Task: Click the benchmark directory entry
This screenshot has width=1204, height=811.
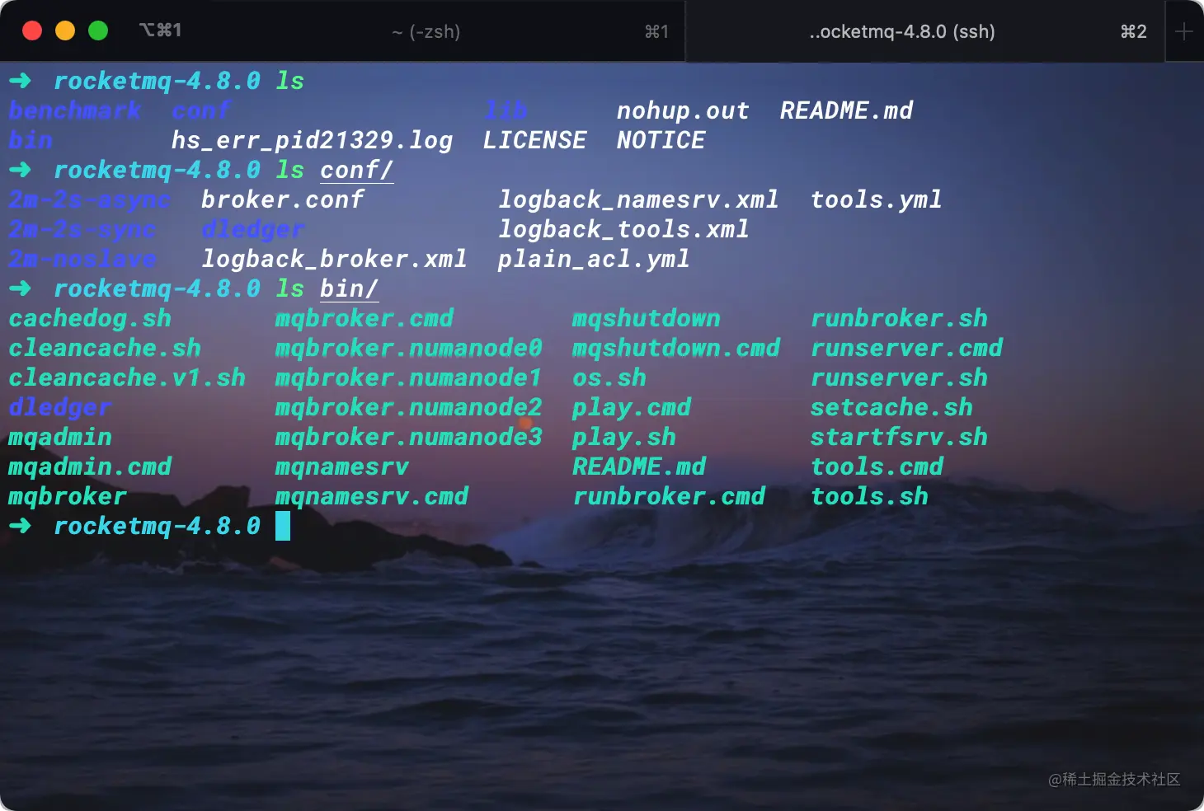Action: click(x=74, y=110)
